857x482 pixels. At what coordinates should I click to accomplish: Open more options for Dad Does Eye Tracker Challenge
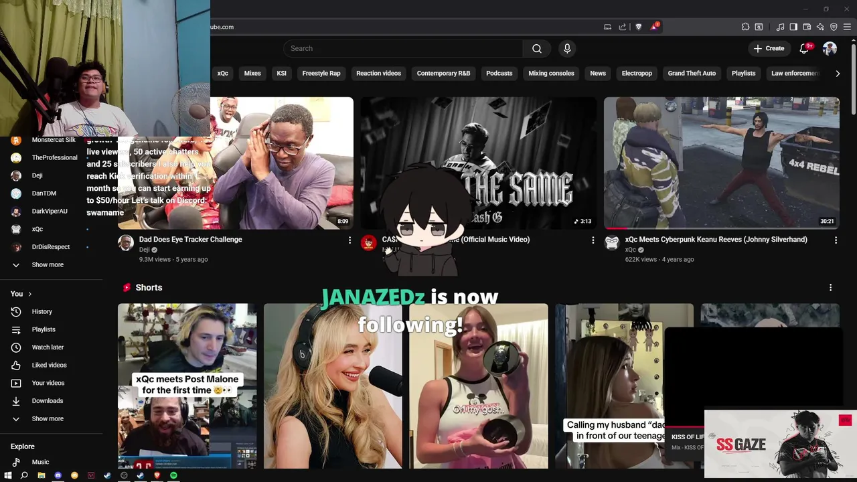point(349,240)
